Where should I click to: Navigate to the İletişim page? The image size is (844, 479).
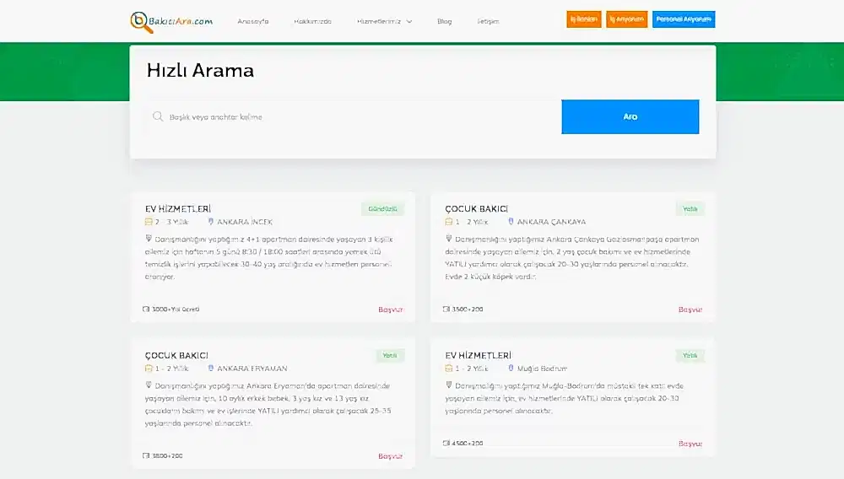click(488, 21)
